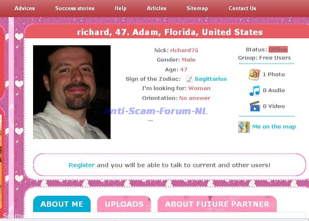Screen dimensions: 309x221
Task: Open the Sitemap link in navigation
Action: 197,8
